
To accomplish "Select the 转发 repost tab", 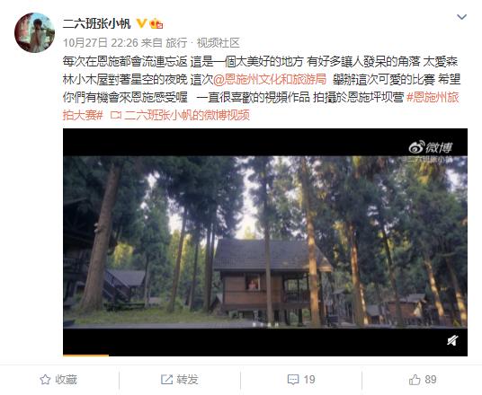I will coord(180,380).
